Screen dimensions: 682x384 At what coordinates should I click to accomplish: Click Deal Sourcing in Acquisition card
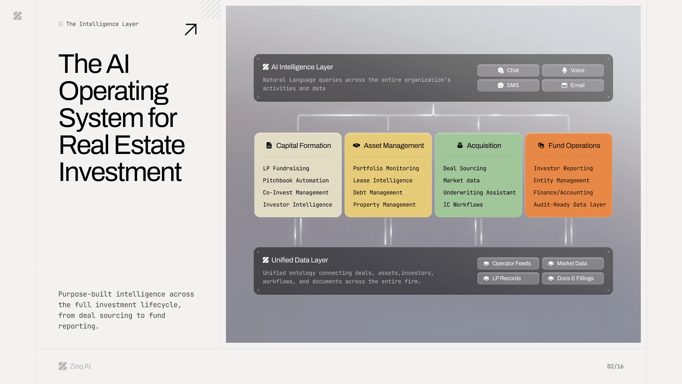(x=465, y=169)
